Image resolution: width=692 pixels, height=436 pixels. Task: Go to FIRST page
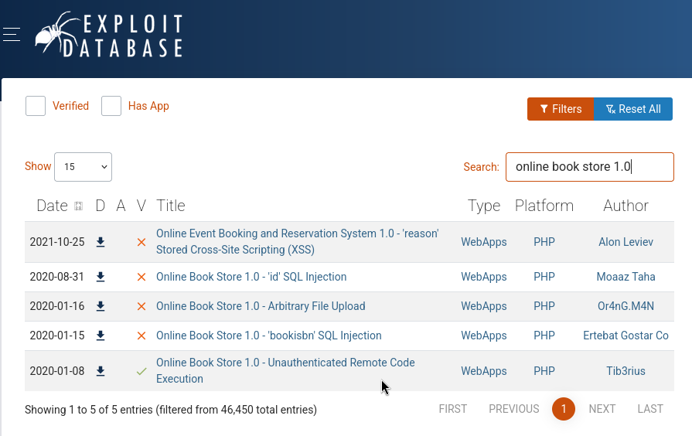(x=453, y=409)
